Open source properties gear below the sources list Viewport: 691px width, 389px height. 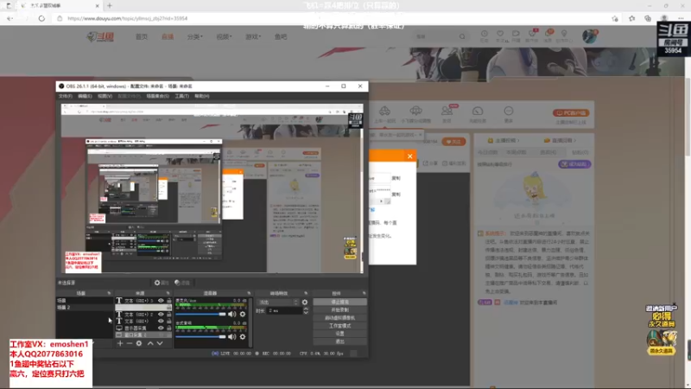[139, 343]
